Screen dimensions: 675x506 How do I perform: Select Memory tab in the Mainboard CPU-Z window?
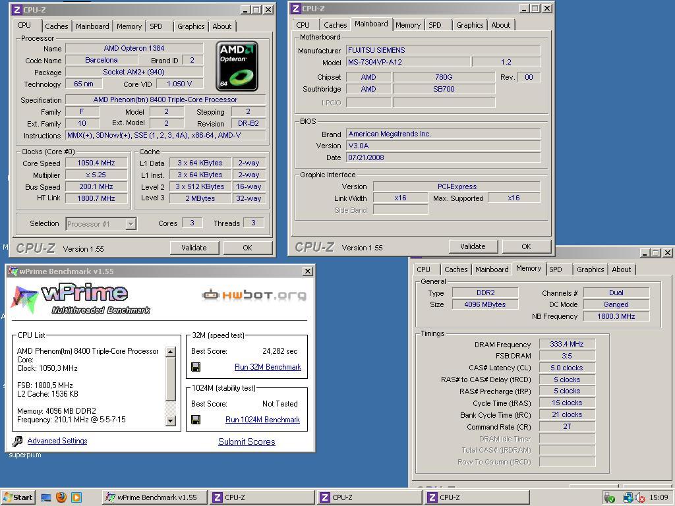click(407, 25)
